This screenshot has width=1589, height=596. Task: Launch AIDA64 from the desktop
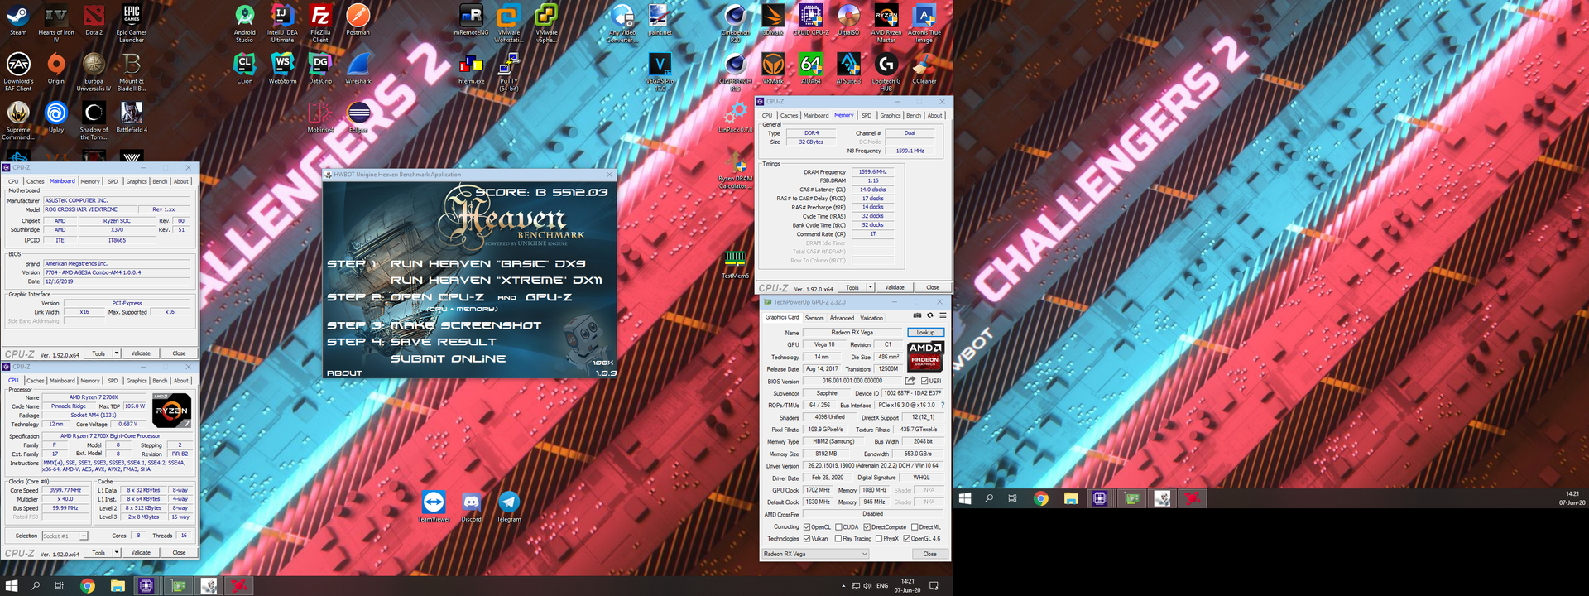point(810,70)
